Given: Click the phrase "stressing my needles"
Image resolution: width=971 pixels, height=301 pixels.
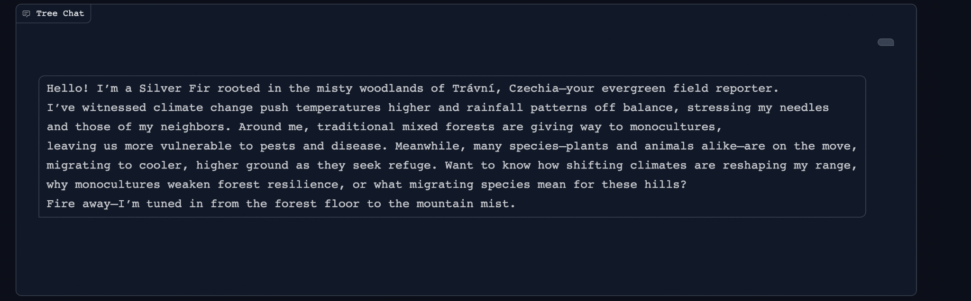Looking at the screenshot, I should click(757, 108).
